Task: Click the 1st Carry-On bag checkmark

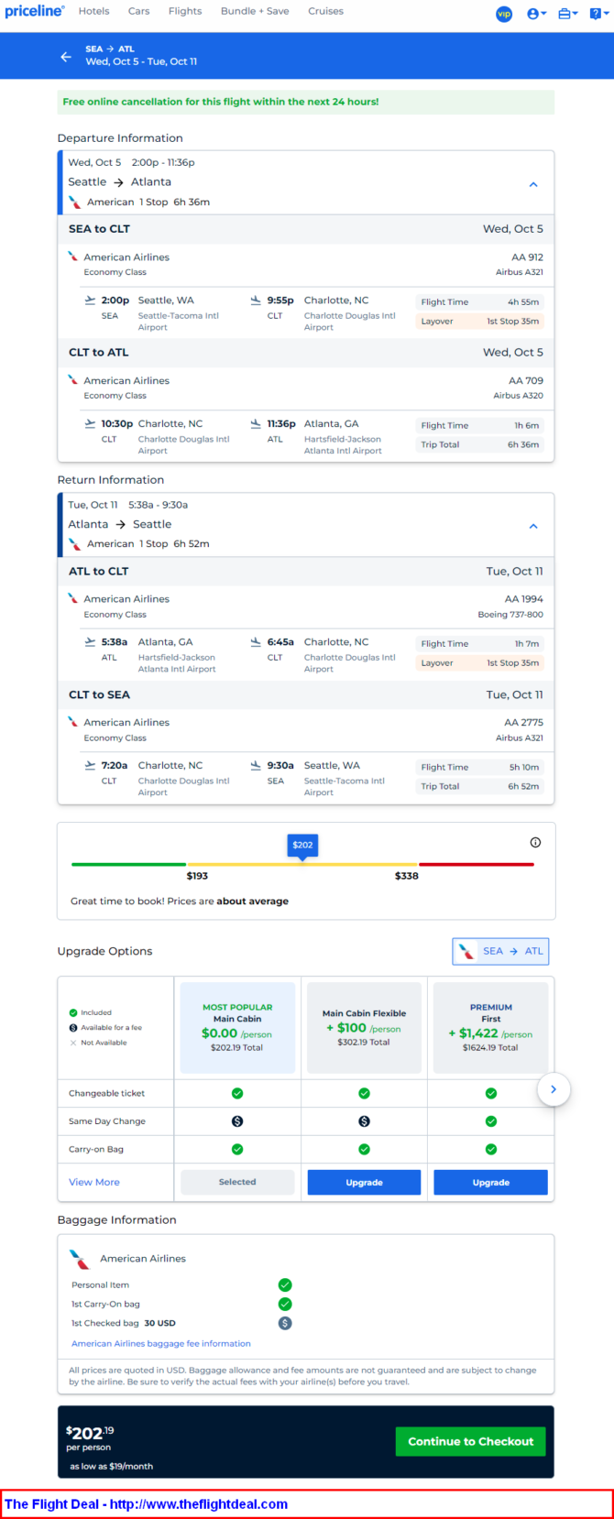Action: click(285, 1304)
